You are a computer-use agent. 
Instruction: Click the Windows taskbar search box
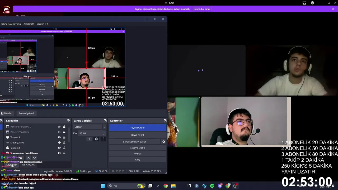point(126,186)
